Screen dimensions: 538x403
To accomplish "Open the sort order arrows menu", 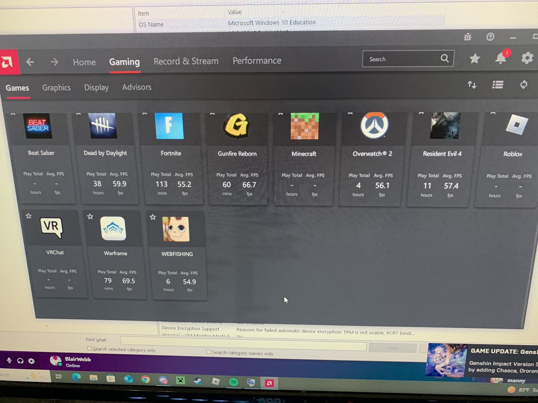I will click(472, 85).
